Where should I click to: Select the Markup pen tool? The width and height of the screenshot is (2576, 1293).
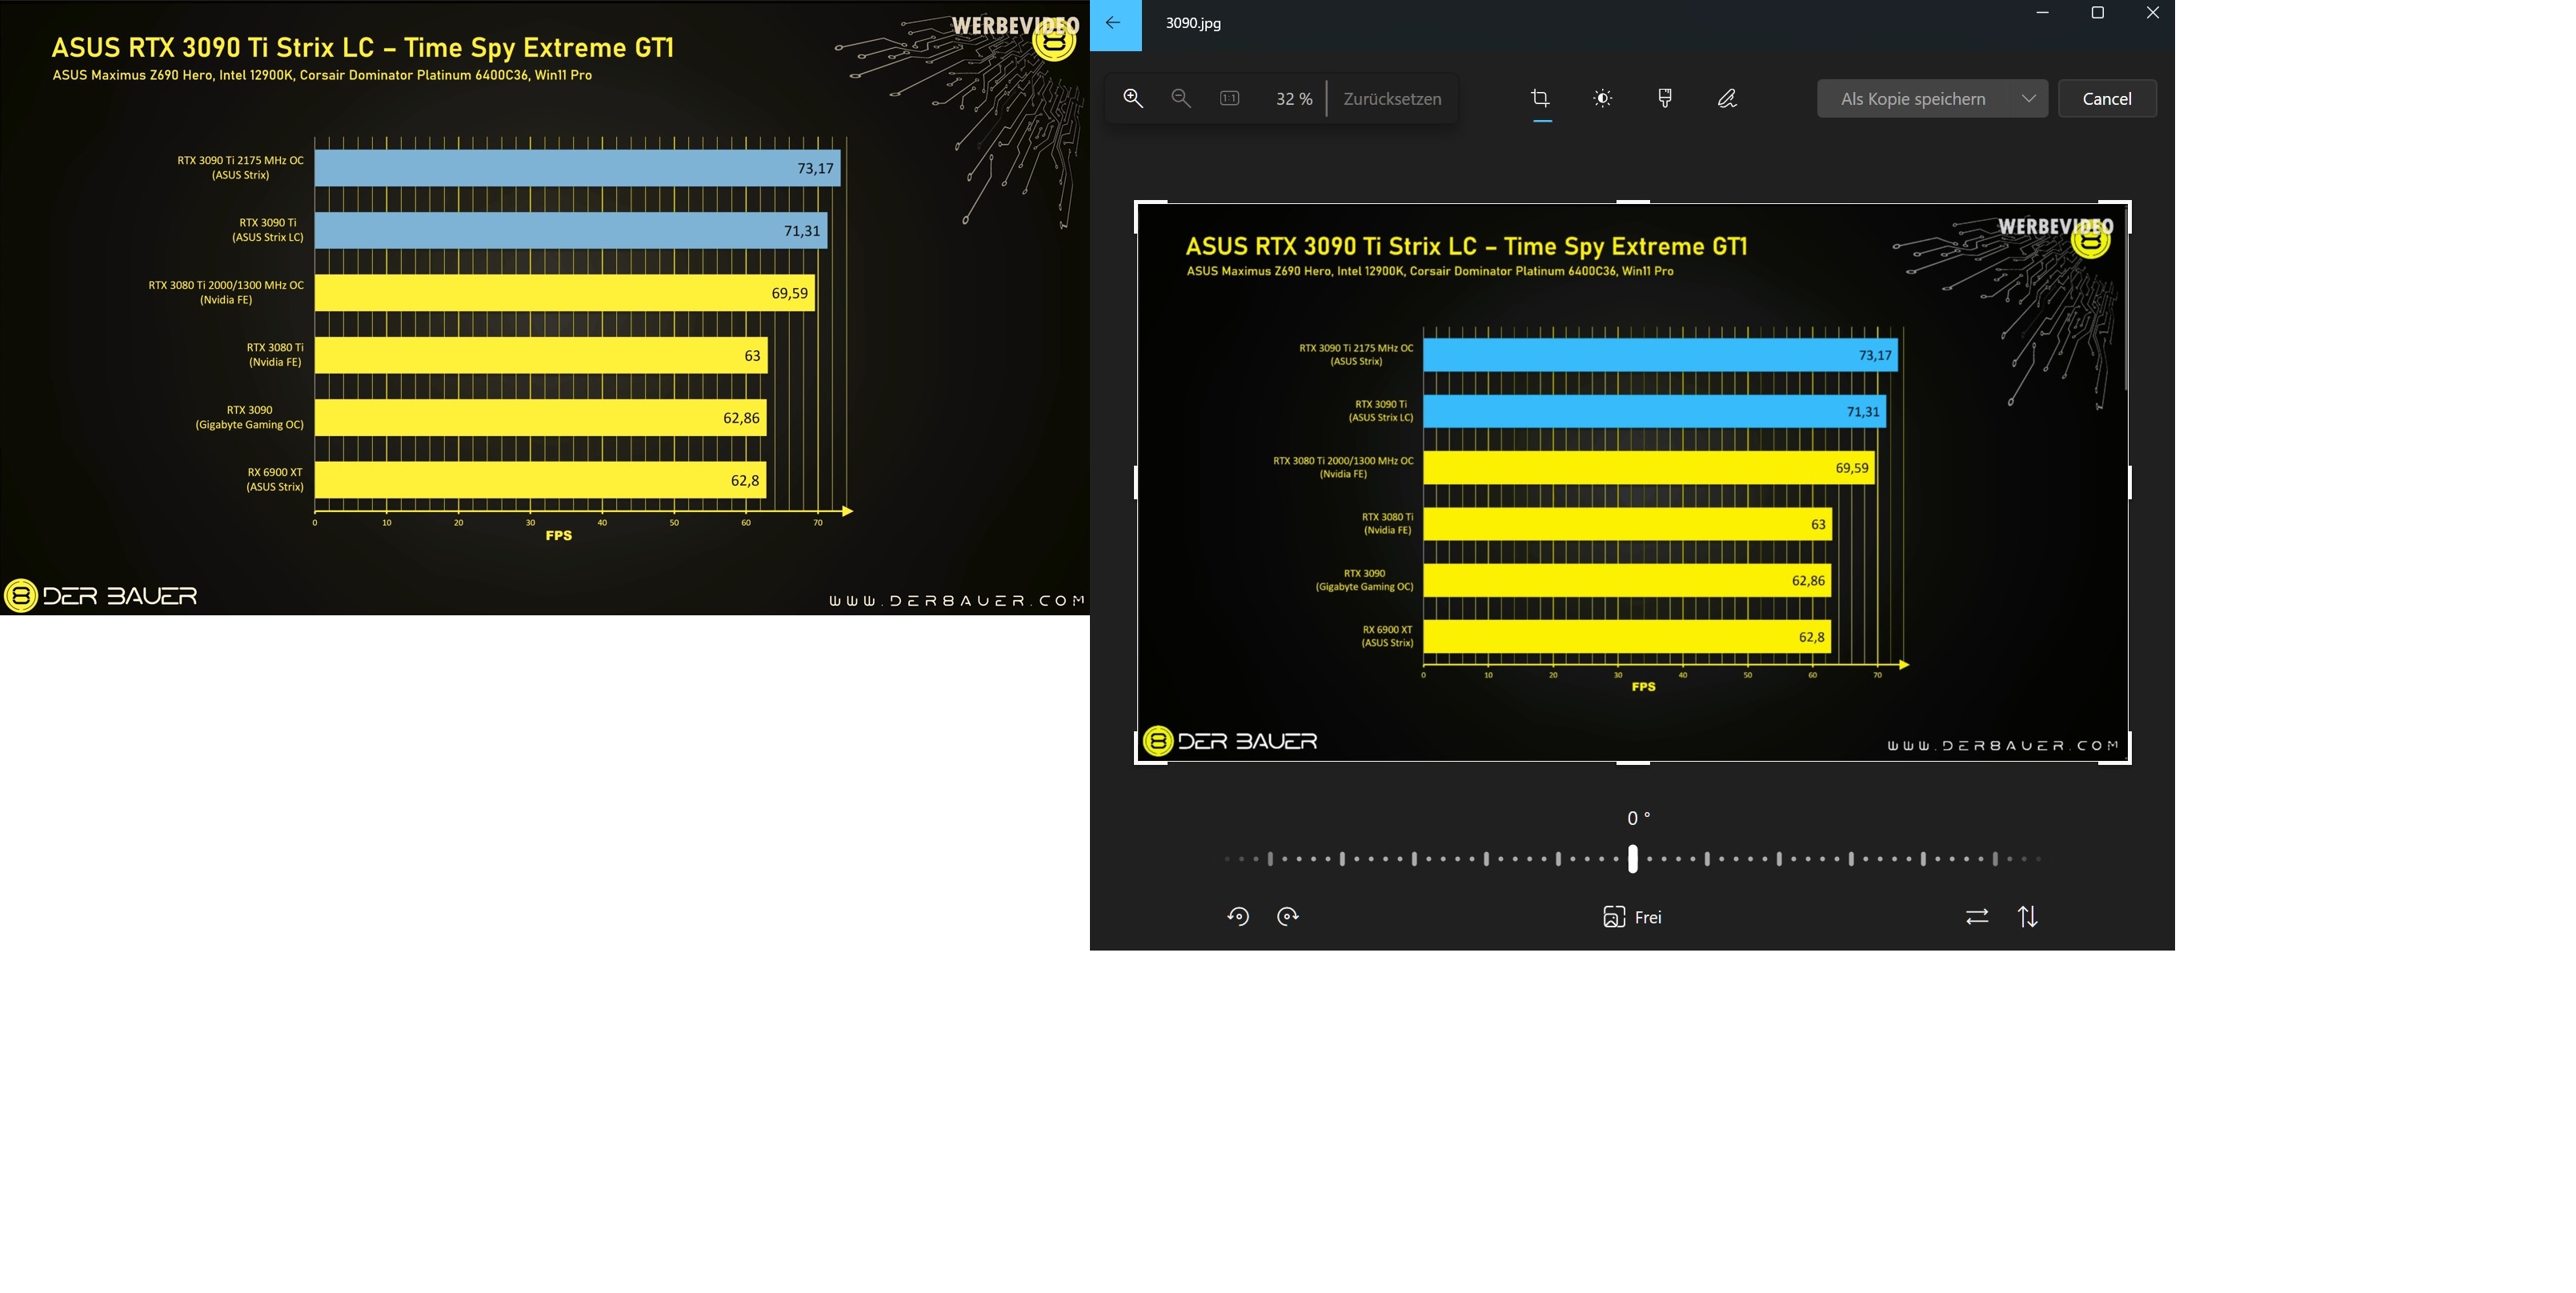[x=1727, y=98]
